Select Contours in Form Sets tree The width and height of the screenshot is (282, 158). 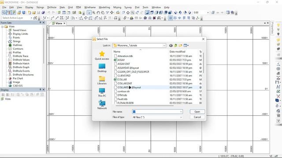point(18,49)
